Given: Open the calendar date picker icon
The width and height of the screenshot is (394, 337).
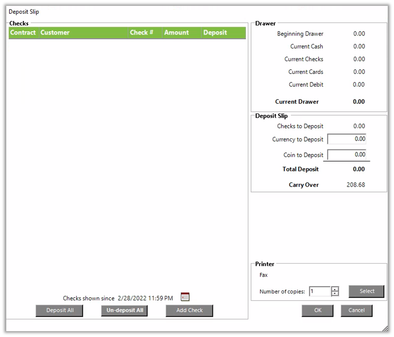Looking at the screenshot, I should click(185, 297).
